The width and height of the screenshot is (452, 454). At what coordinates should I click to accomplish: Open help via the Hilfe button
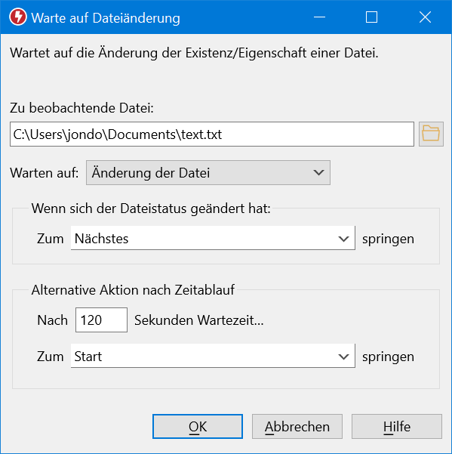[397, 427]
